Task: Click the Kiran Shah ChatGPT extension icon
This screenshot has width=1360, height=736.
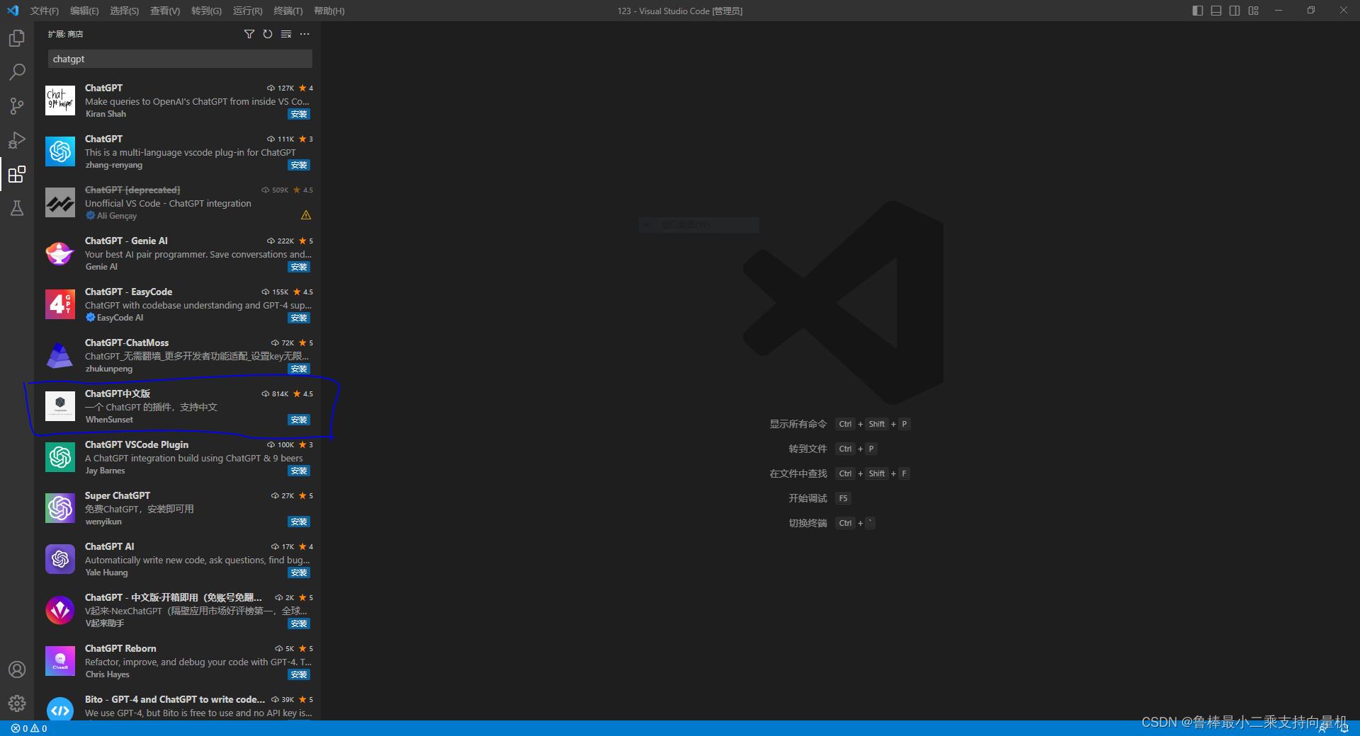Action: pos(60,100)
